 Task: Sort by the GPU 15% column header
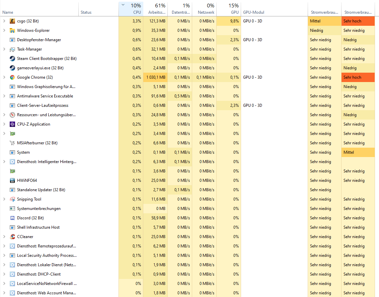pyautogui.click(x=229, y=9)
